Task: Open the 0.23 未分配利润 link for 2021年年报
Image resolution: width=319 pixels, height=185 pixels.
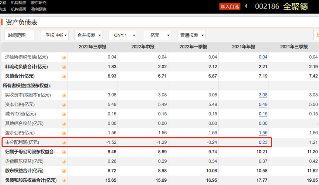Action: (263, 142)
